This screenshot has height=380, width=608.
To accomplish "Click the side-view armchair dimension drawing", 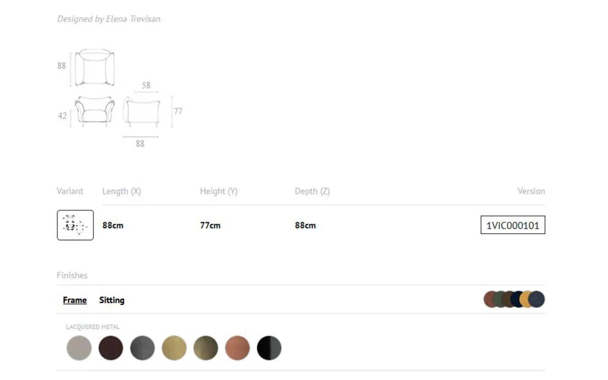I will click(142, 111).
